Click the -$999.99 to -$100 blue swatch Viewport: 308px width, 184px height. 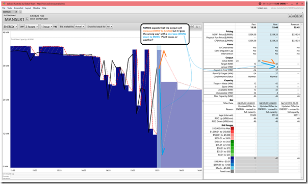tap(233, 165)
